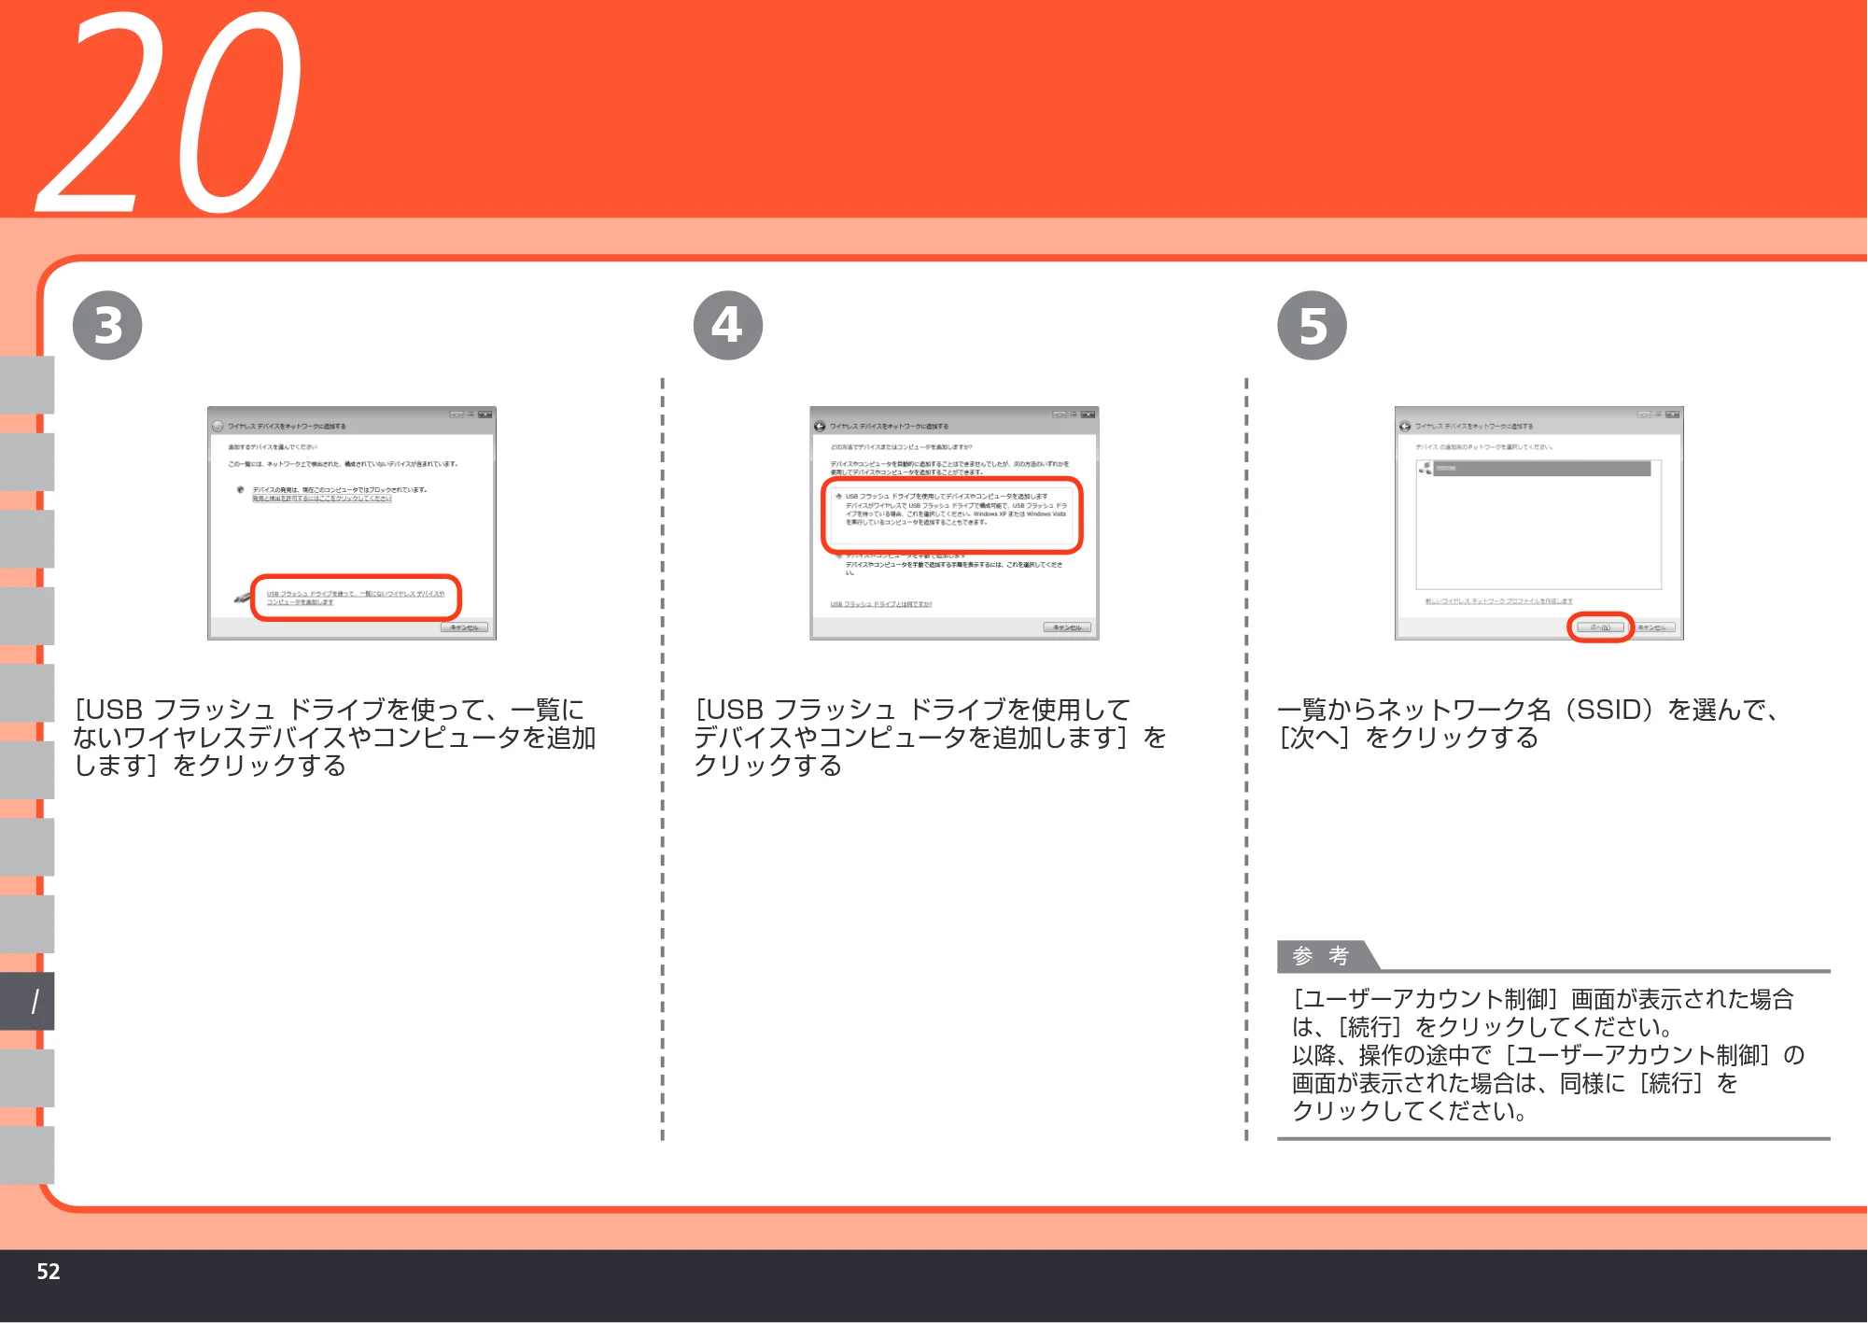Click link to add unlisted devices via USB flash drive

[356, 598]
